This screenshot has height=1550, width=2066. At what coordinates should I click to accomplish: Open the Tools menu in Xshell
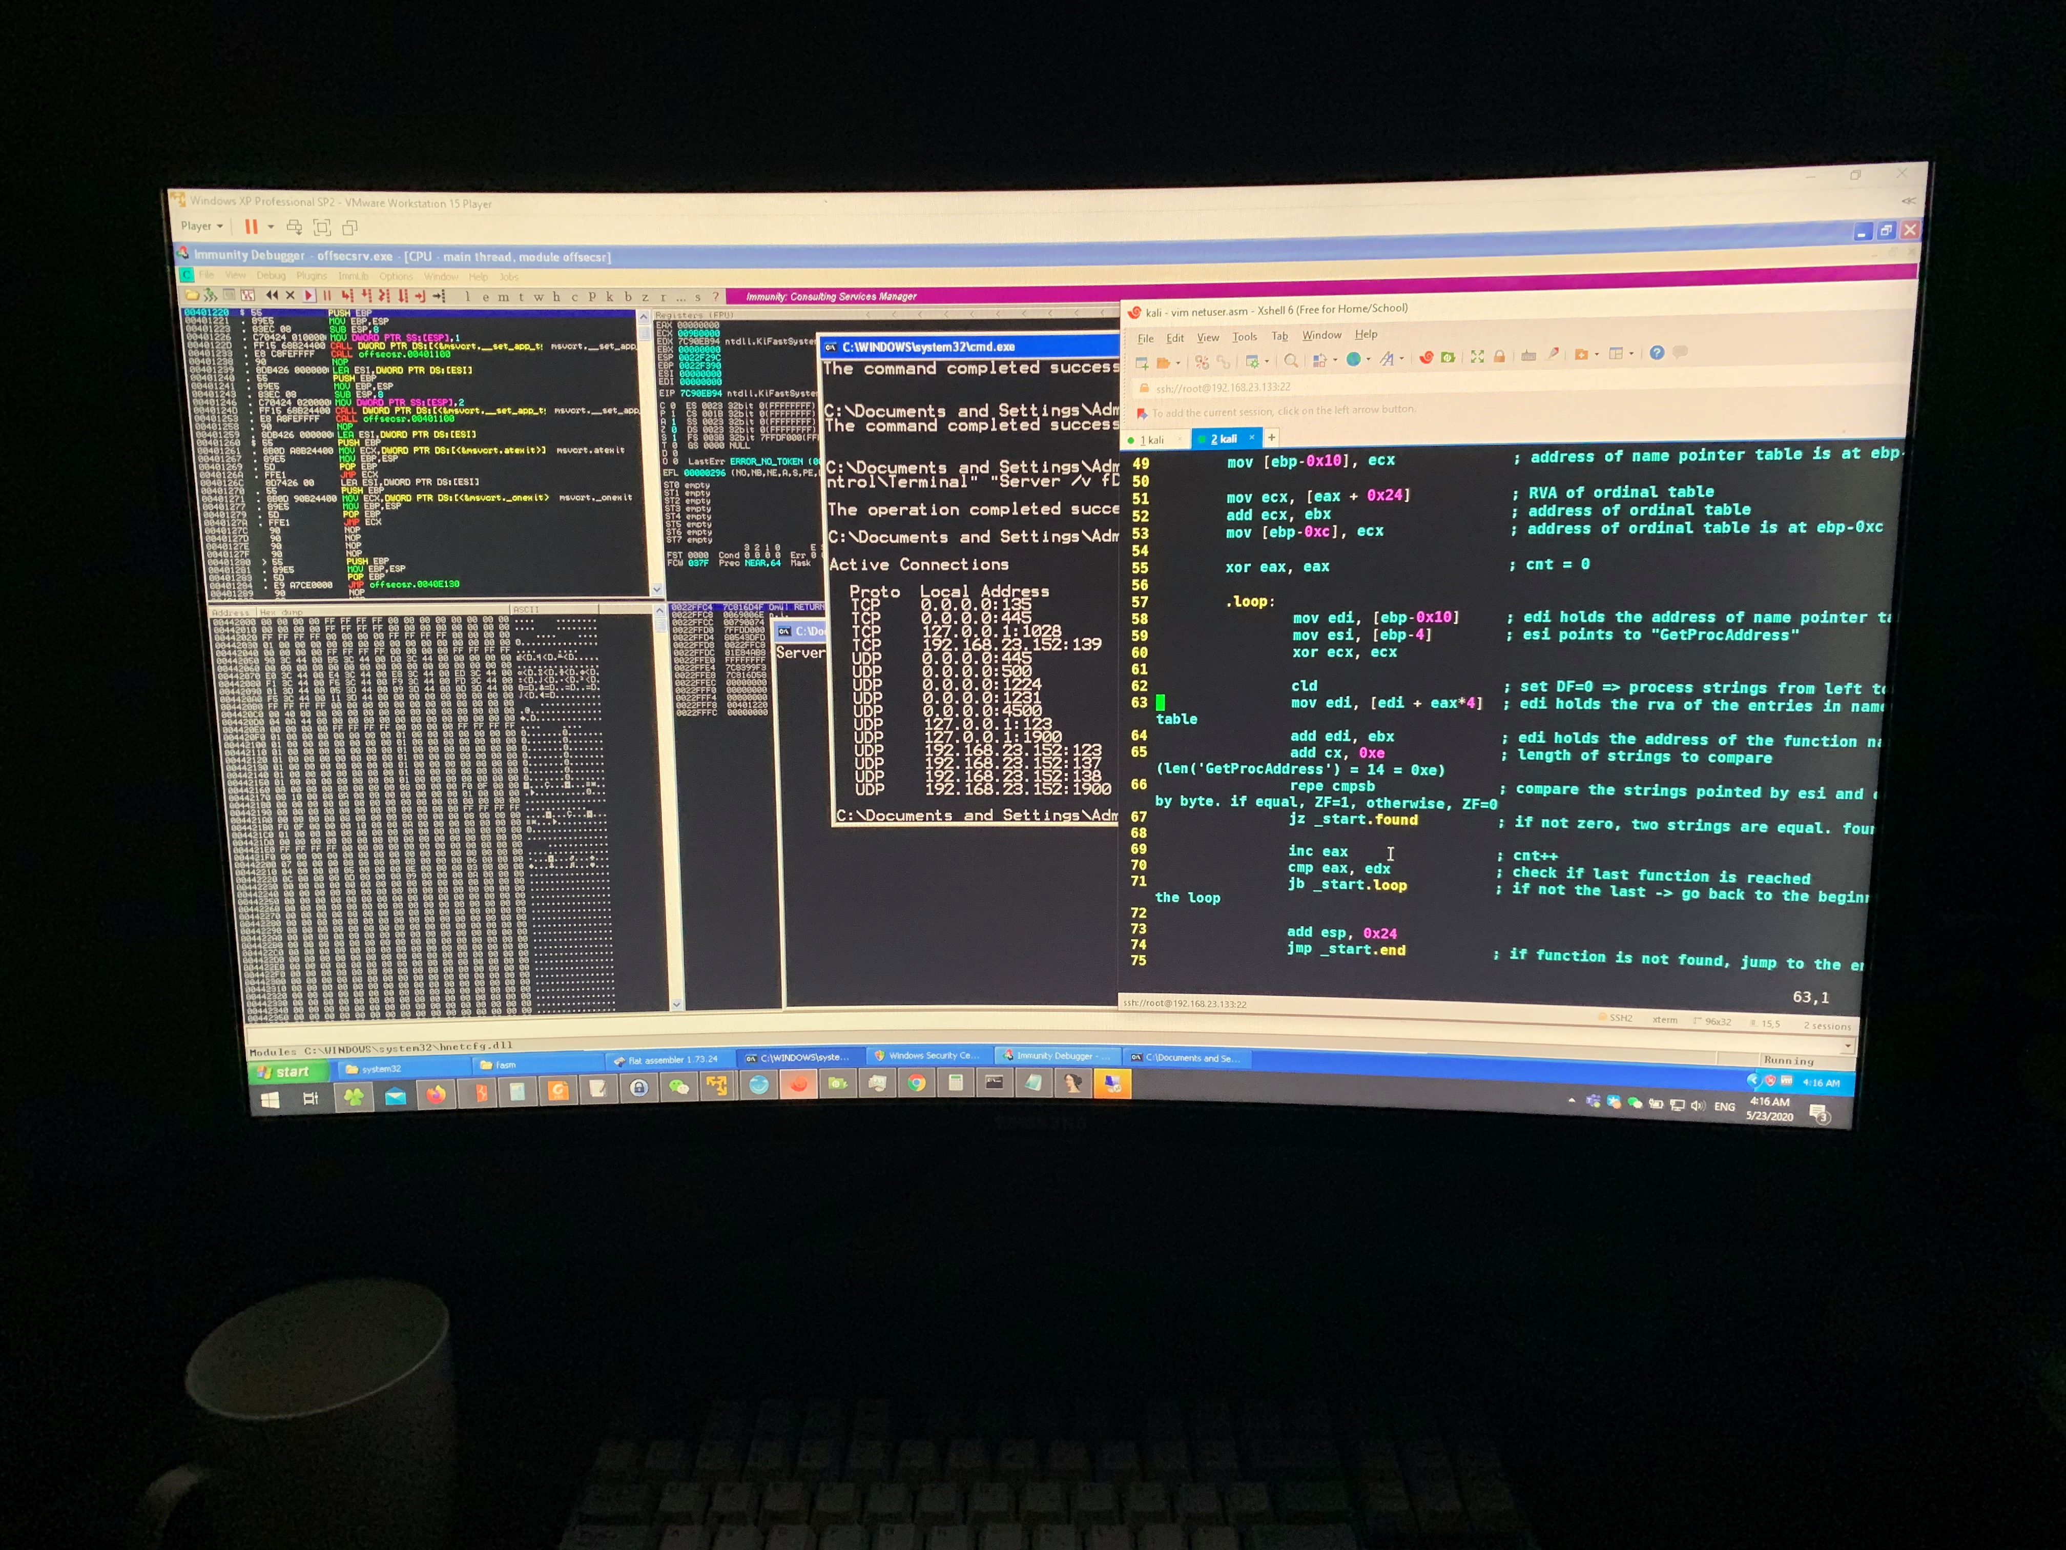(x=1244, y=337)
